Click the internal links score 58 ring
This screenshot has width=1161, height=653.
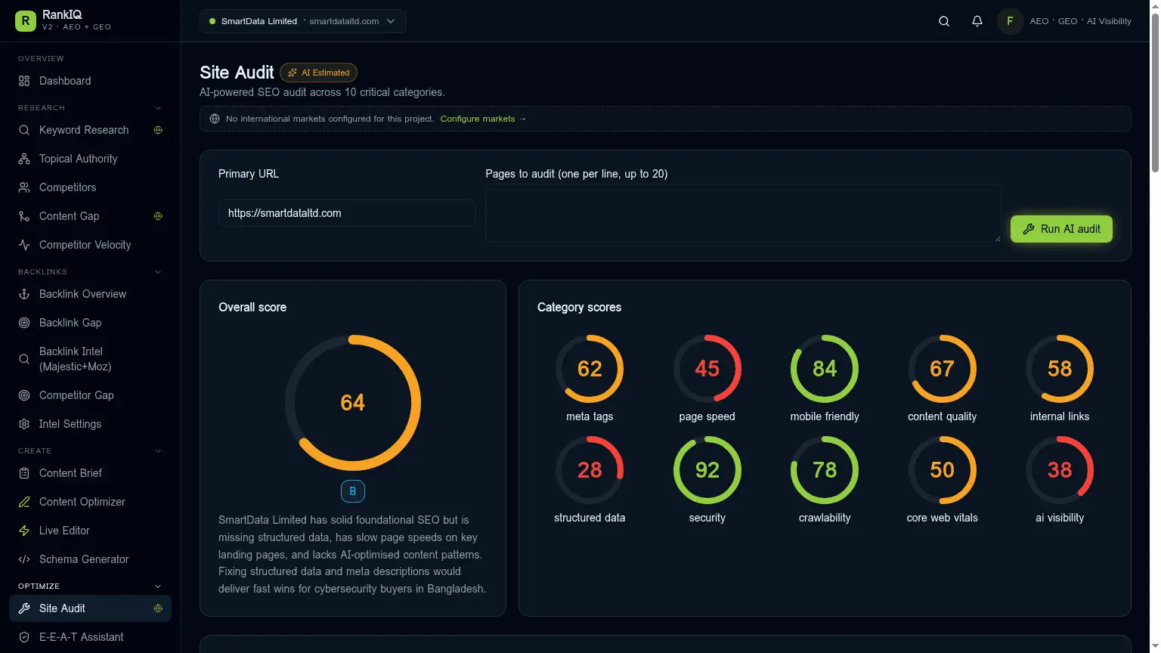pos(1060,369)
